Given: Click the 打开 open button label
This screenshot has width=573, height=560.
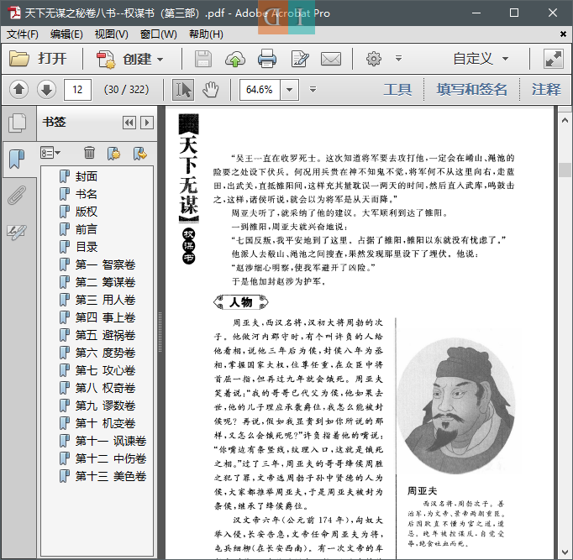Looking at the screenshot, I should tap(52, 59).
